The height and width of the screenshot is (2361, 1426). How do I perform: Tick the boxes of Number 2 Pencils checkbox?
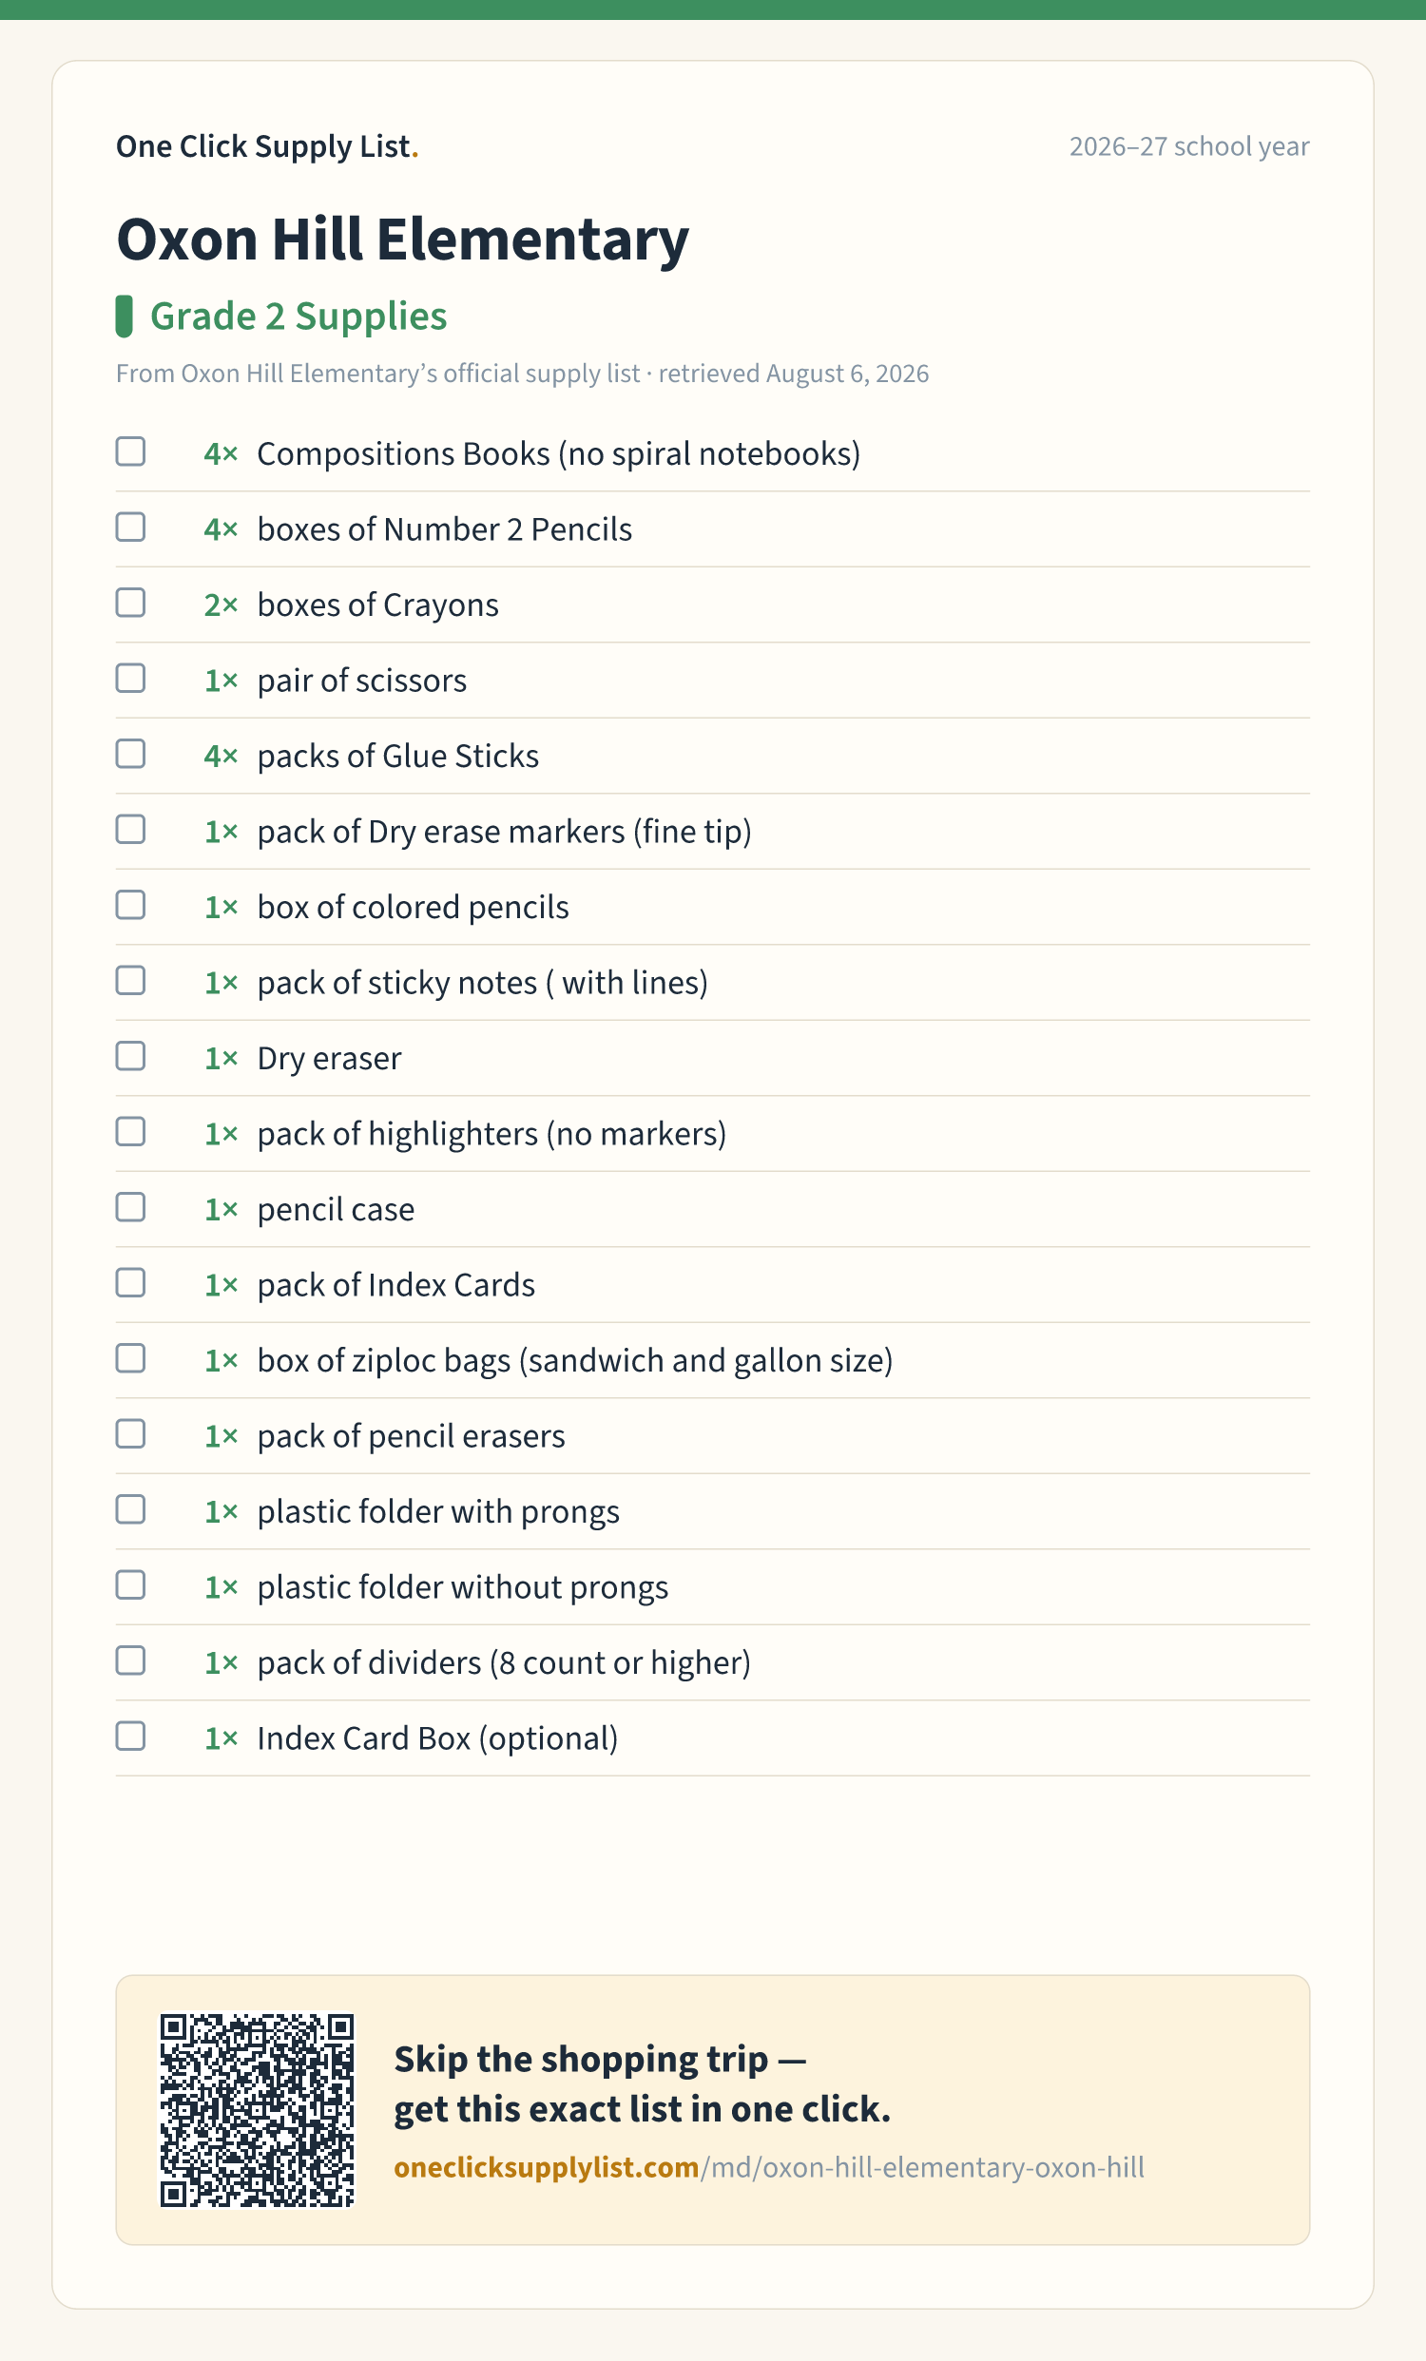[x=130, y=527]
